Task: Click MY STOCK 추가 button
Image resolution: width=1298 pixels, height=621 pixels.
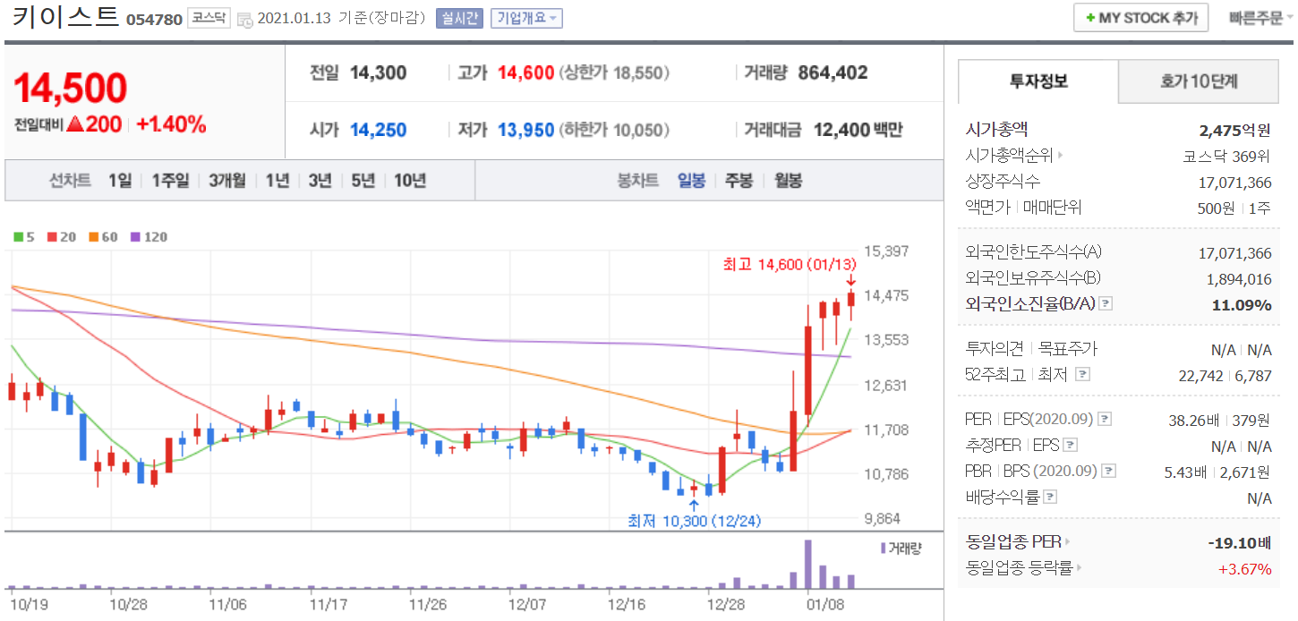Action: coord(1140,18)
